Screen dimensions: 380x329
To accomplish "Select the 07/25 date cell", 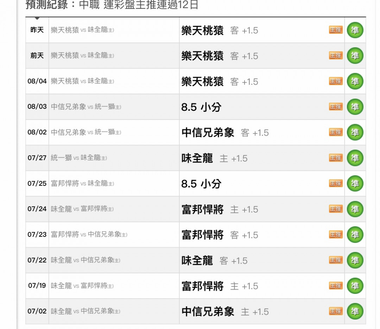I will [37, 184].
